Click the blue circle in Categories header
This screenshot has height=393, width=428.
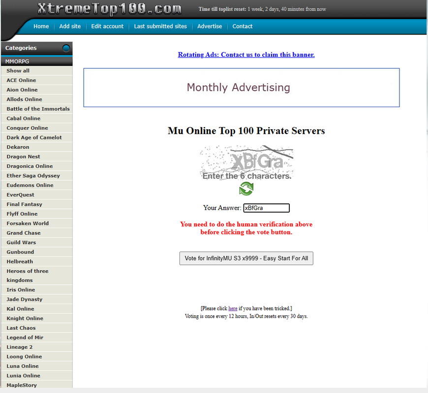click(66, 48)
